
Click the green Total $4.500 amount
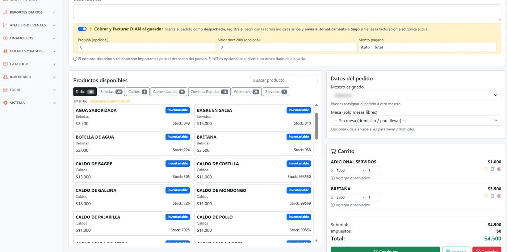tap(493, 239)
